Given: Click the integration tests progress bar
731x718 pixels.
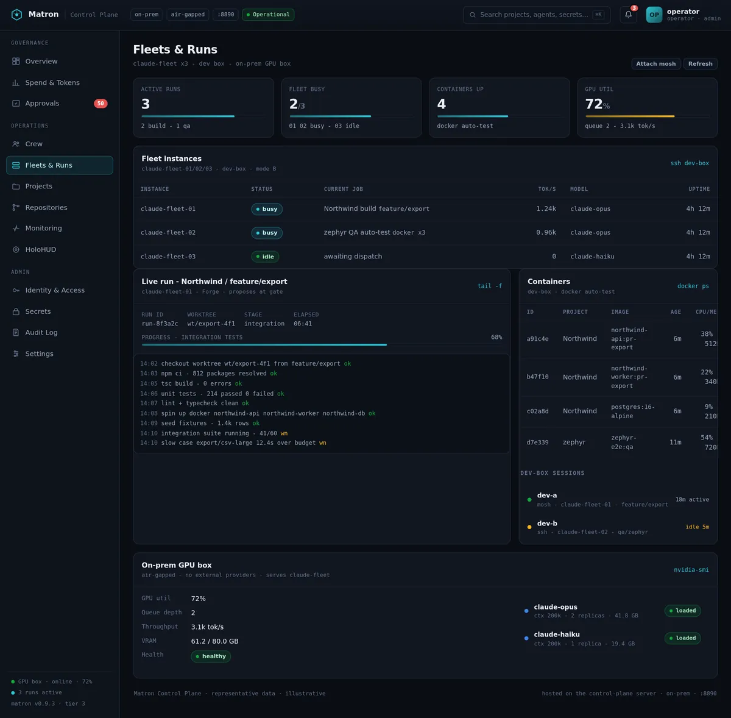Looking at the screenshot, I should click(322, 345).
